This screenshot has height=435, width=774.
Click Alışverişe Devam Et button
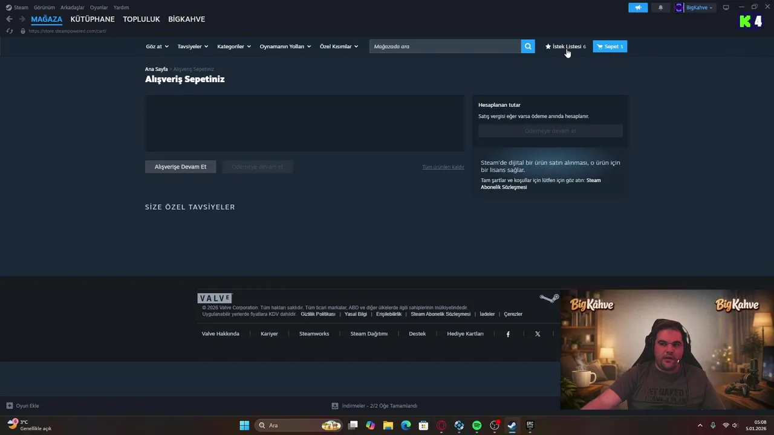[x=180, y=167]
